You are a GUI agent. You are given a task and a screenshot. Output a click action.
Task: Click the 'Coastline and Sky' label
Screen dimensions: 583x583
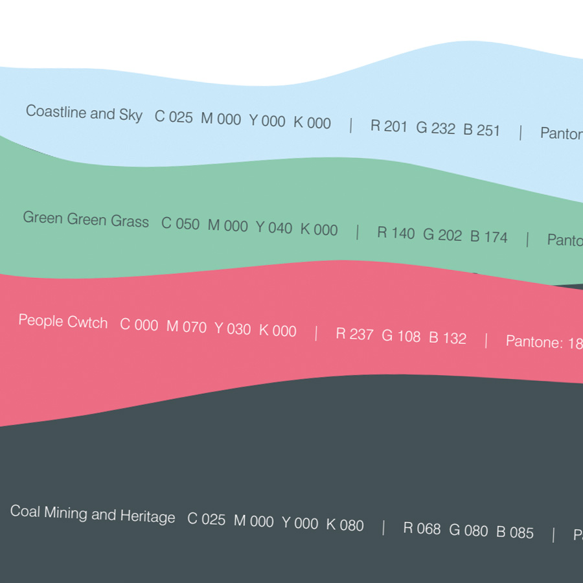point(84,113)
